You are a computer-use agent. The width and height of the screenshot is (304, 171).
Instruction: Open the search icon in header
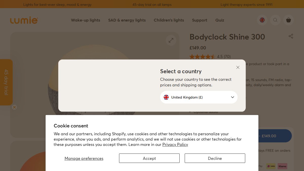click(275, 20)
